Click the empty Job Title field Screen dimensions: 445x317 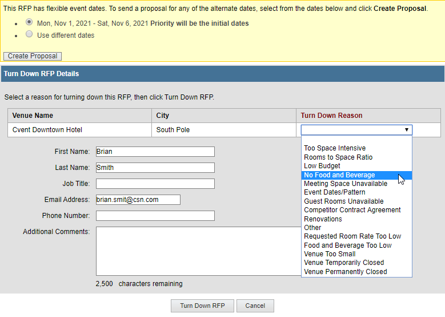pos(155,184)
